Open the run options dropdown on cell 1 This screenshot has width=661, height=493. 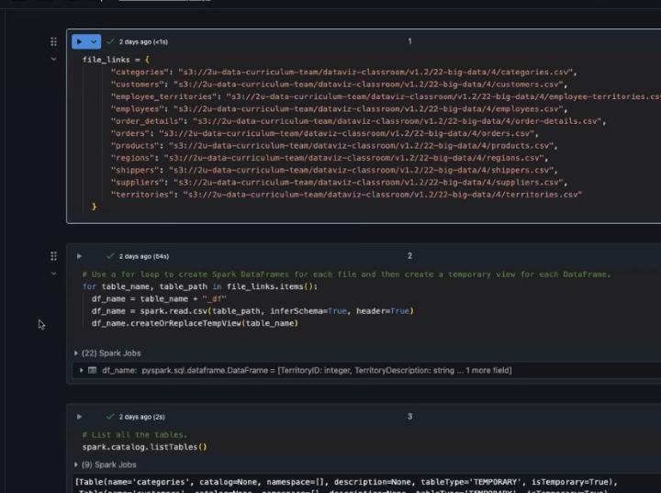coord(94,41)
